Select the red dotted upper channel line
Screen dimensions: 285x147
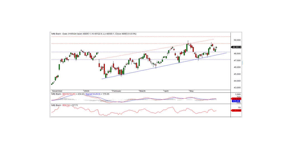pyautogui.click(x=157, y=50)
